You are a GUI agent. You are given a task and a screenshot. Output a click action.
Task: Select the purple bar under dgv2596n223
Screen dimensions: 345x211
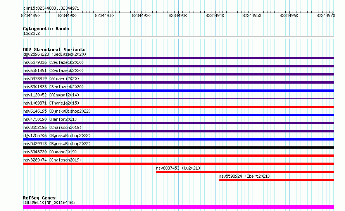coord(178,58)
